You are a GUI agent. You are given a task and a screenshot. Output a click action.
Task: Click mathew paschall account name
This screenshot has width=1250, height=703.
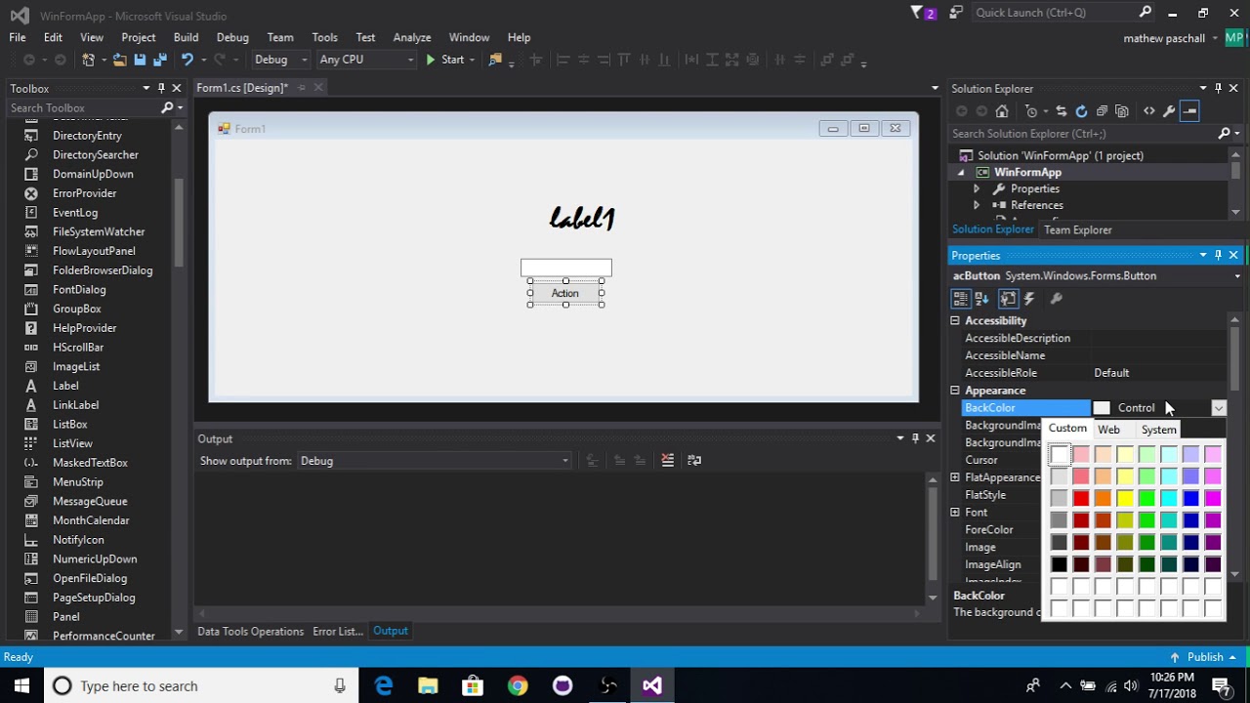click(x=1164, y=38)
